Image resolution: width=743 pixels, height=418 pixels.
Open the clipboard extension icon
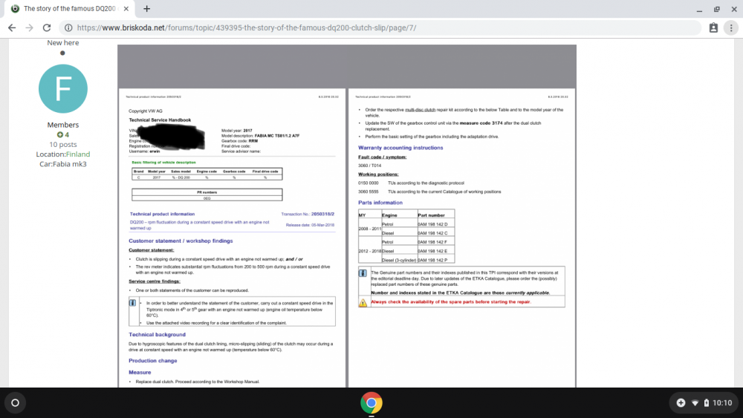point(713,28)
